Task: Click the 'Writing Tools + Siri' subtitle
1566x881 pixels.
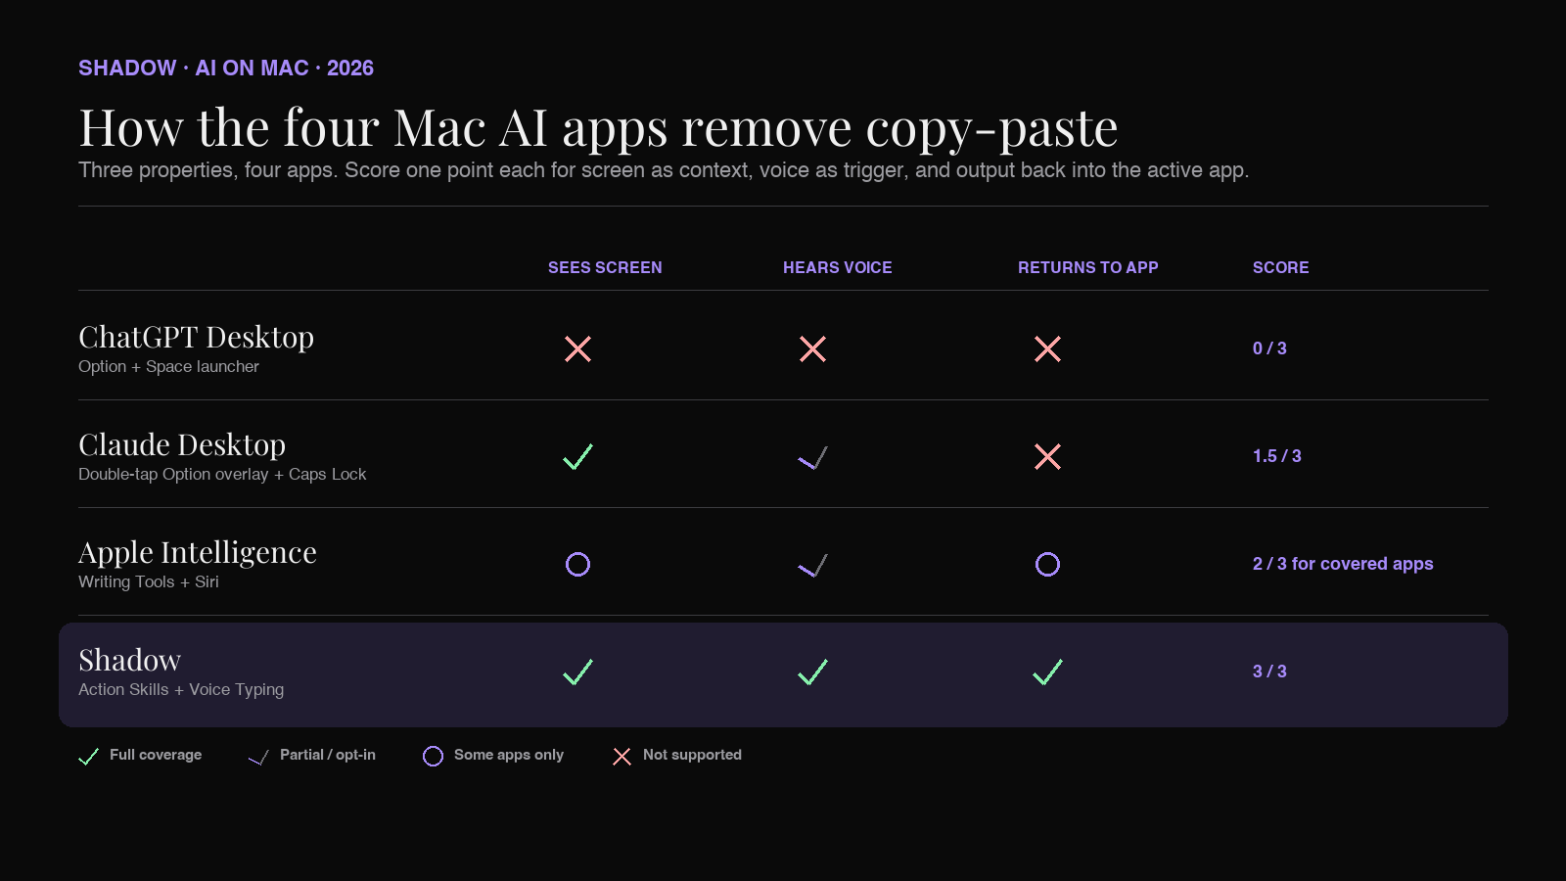Action: pos(149,582)
